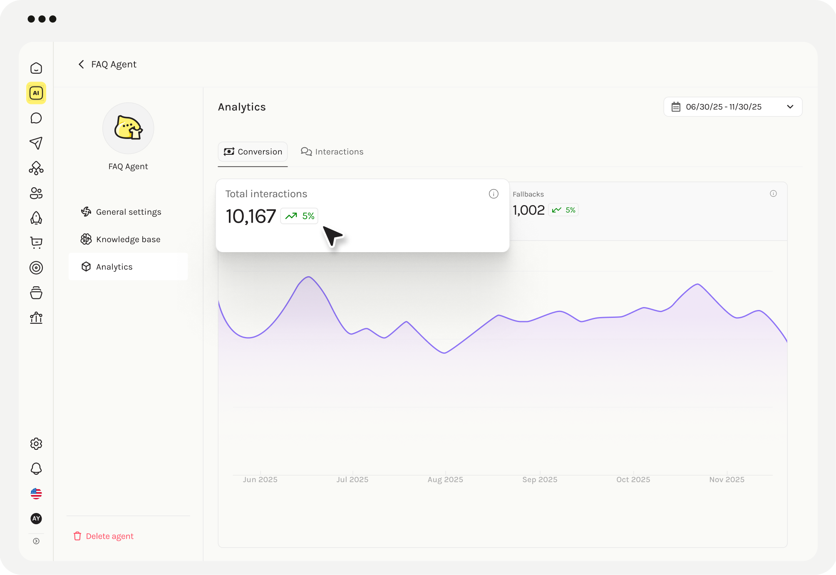This screenshot has height=575, width=836.
Task: Go back using the FAQ Agent back arrow
Action: (81, 64)
